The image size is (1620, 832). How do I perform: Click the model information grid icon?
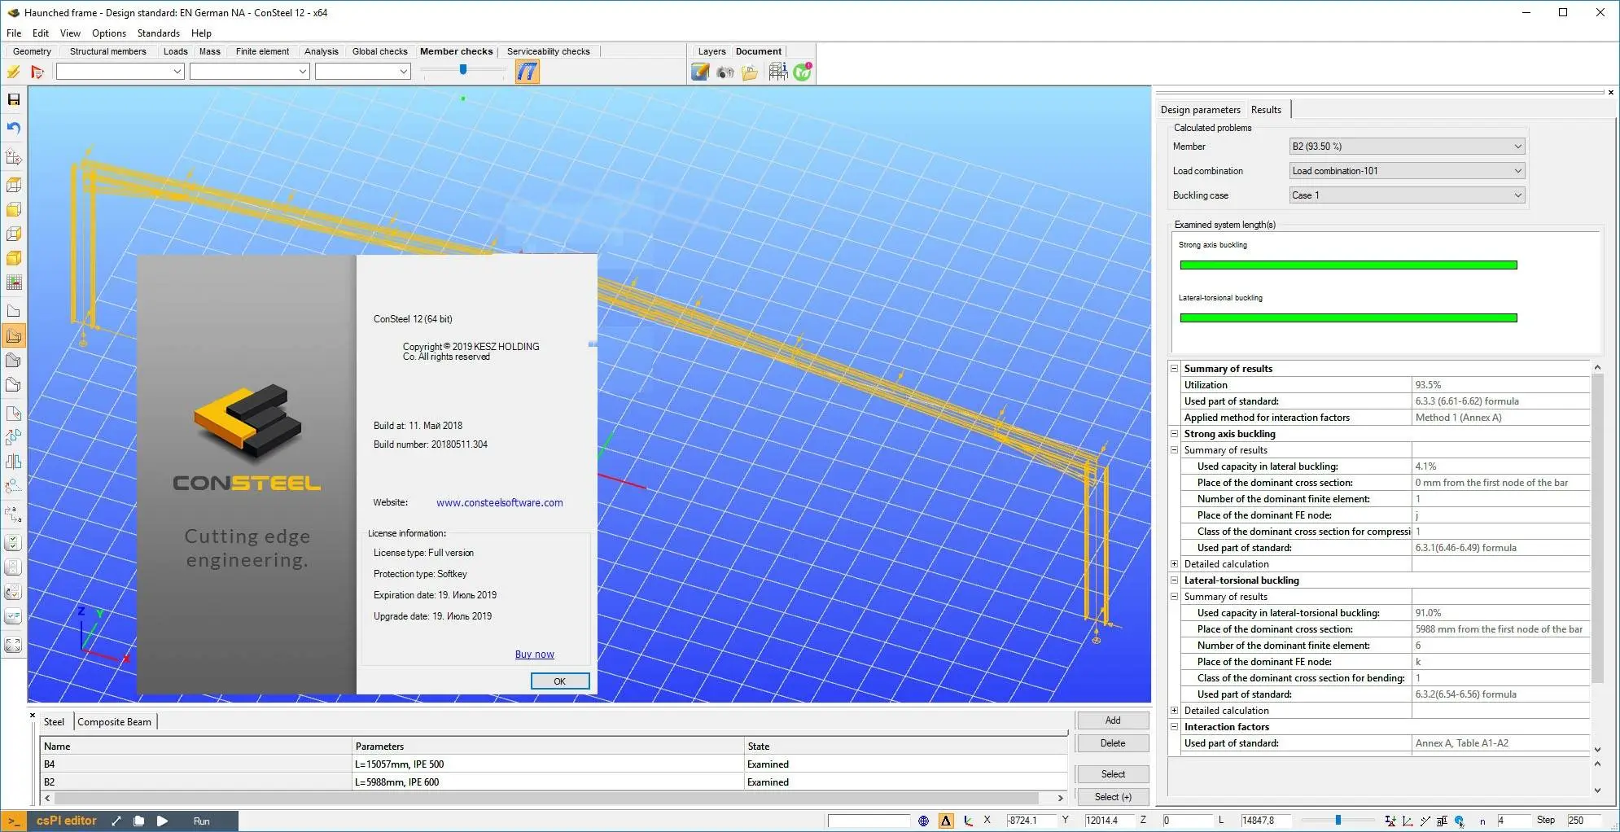[777, 72]
